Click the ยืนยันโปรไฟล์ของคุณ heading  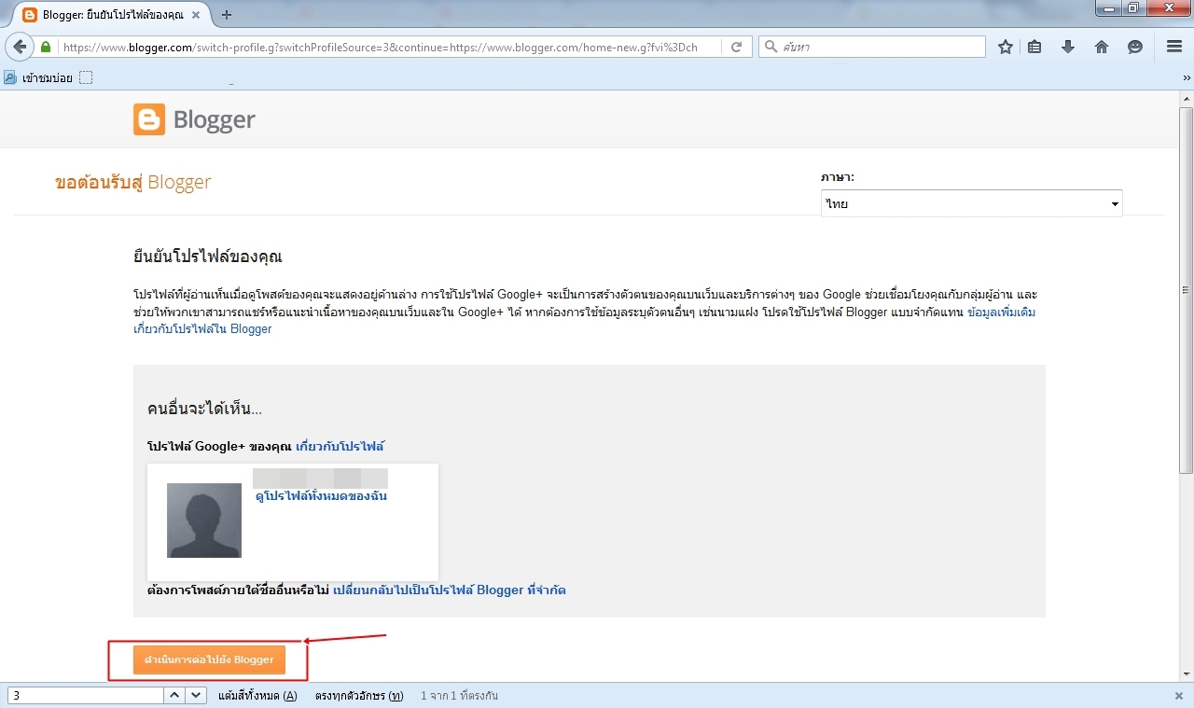[207, 257]
